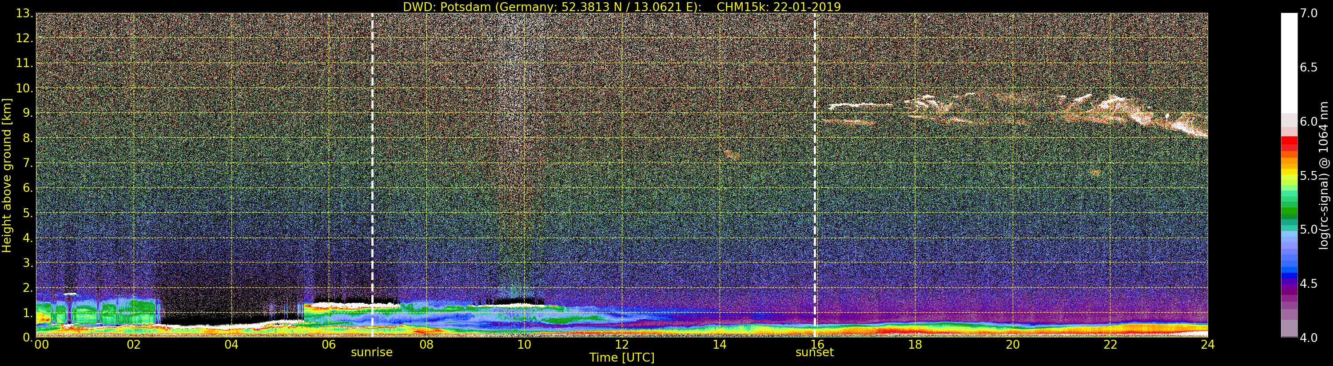The width and height of the screenshot is (1333, 366).
Task: Click the x-axis tick label '22'
Action: (1110, 344)
